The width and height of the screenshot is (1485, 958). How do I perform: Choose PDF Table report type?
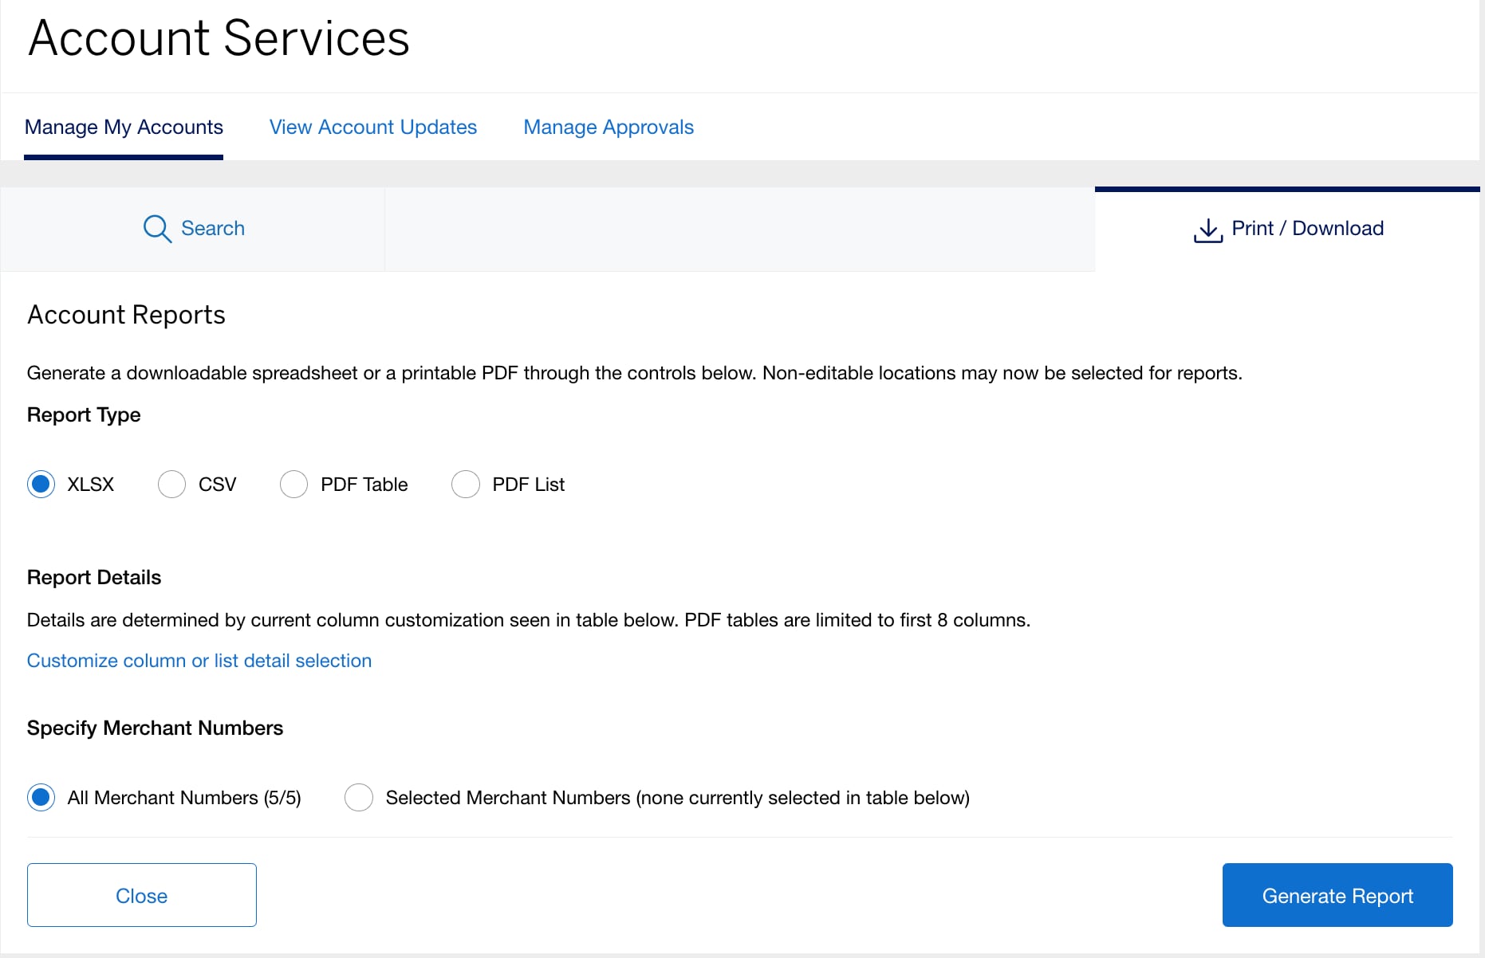pos(293,484)
